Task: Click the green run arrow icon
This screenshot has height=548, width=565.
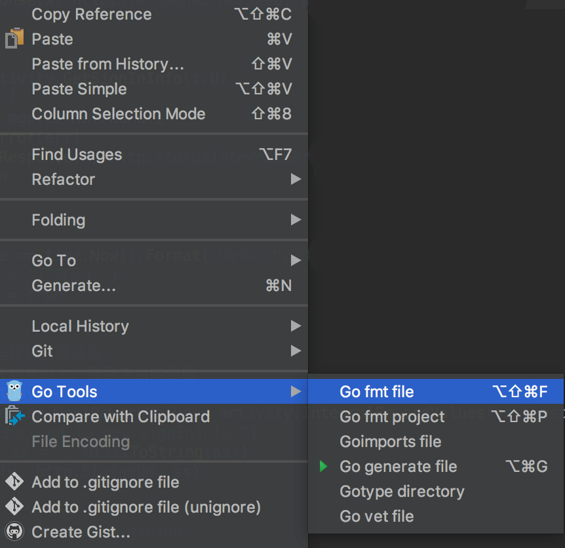Action: 323,466
